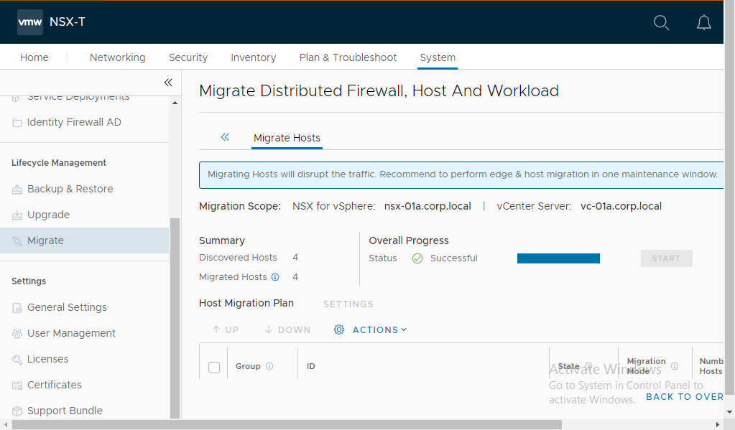Select Migrate in the sidebar

pos(84,240)
